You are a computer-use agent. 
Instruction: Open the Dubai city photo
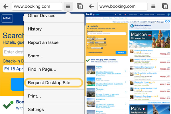(91, 82)
